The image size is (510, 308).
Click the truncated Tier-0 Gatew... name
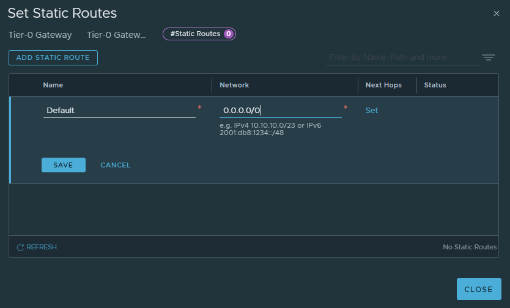(x=116, y=35)
